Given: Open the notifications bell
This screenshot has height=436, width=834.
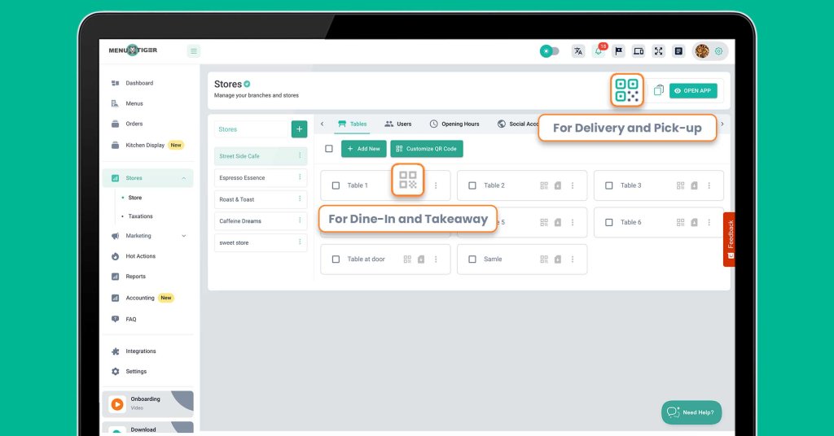Looking at the screenshot, I should [599, 51].
